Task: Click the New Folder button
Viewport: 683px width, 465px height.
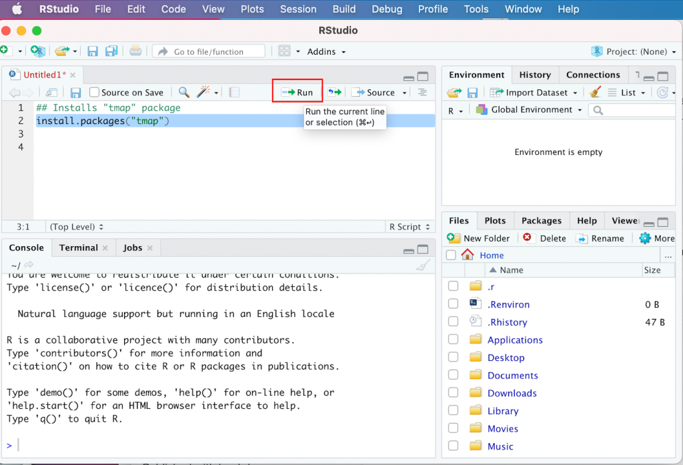Action: tap(478, 238)
